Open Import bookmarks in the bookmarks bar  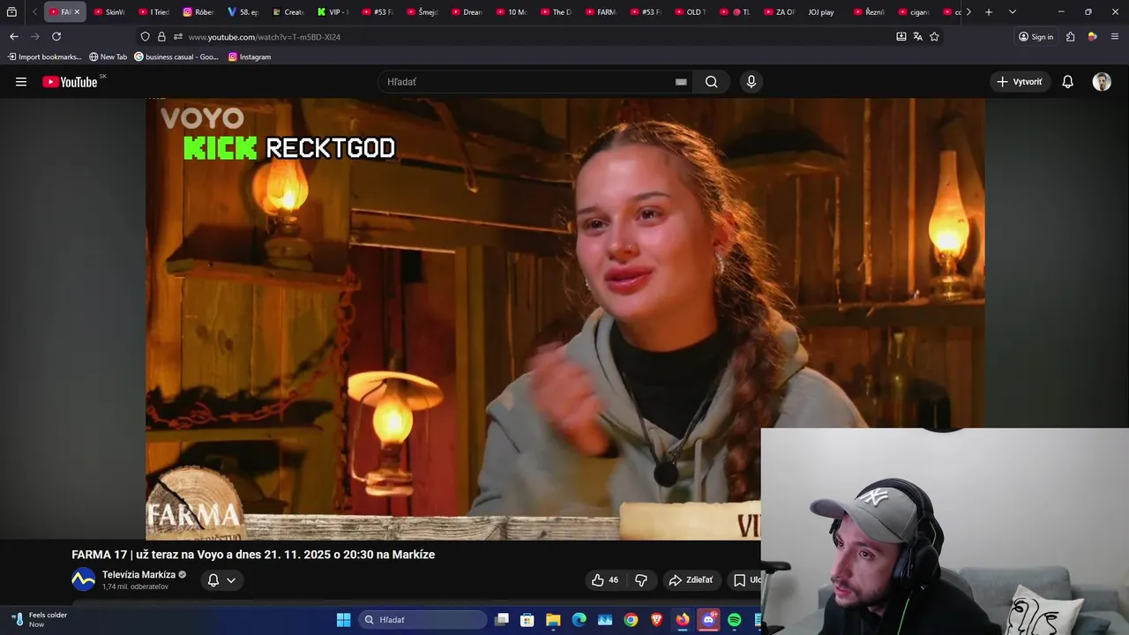pos(44,56)
